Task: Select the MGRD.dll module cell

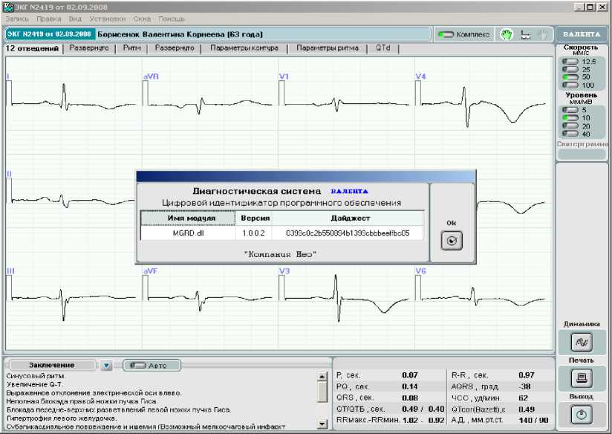Action: click(x=187, y=233)
